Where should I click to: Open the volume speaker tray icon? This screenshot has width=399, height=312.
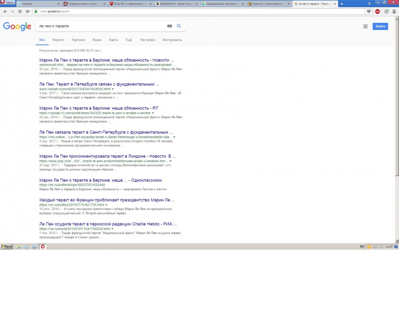click(381, 246)
